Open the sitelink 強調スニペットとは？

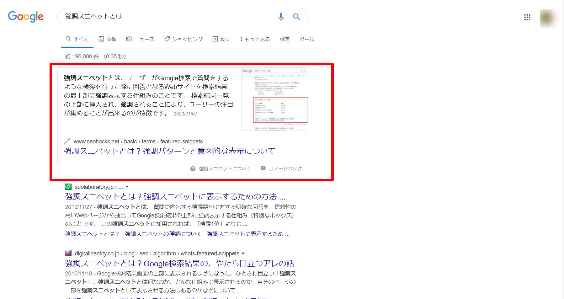point(92,234)
